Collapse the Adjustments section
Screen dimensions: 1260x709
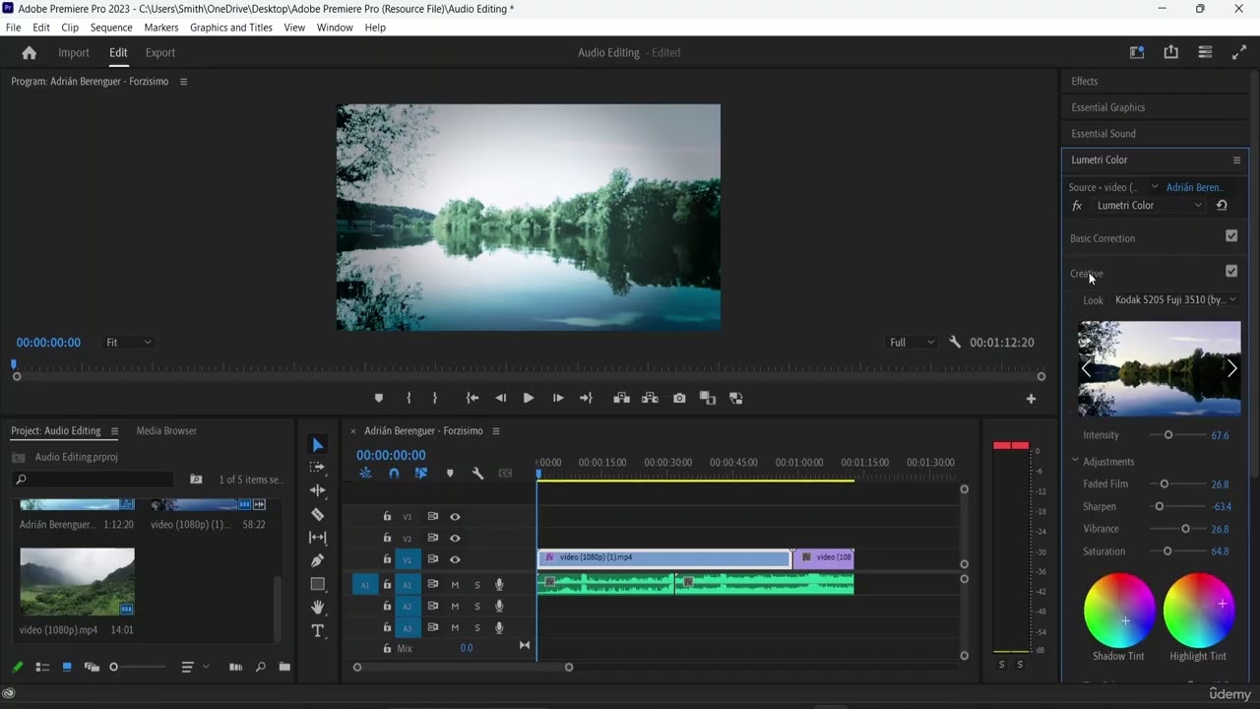tap(1076, 461)
